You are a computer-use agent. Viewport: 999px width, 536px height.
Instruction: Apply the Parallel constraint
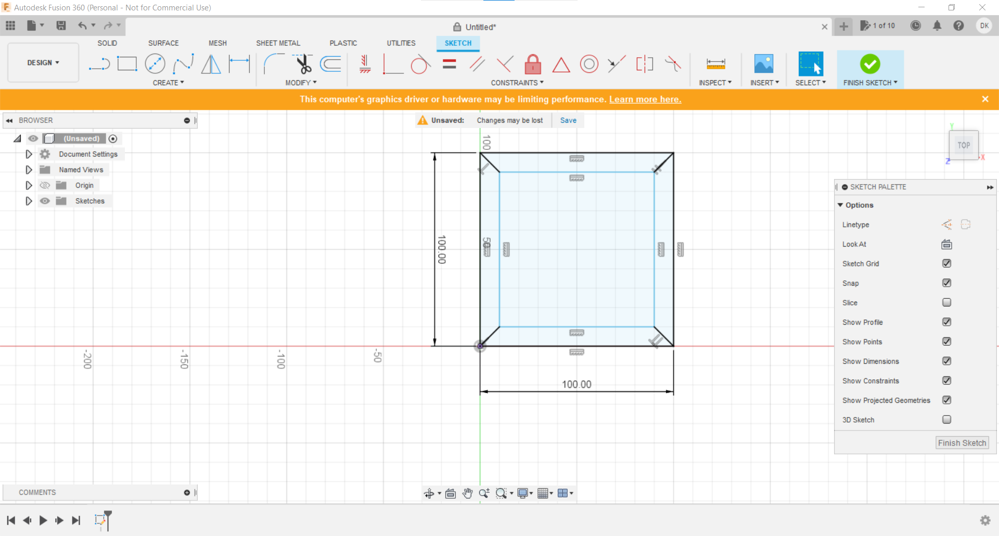coord(477,63)
